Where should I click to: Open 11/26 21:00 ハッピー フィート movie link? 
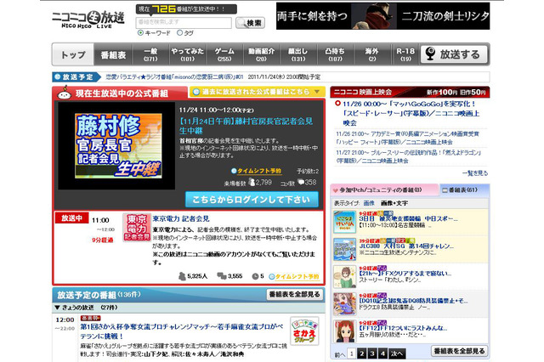coord(407,138)
